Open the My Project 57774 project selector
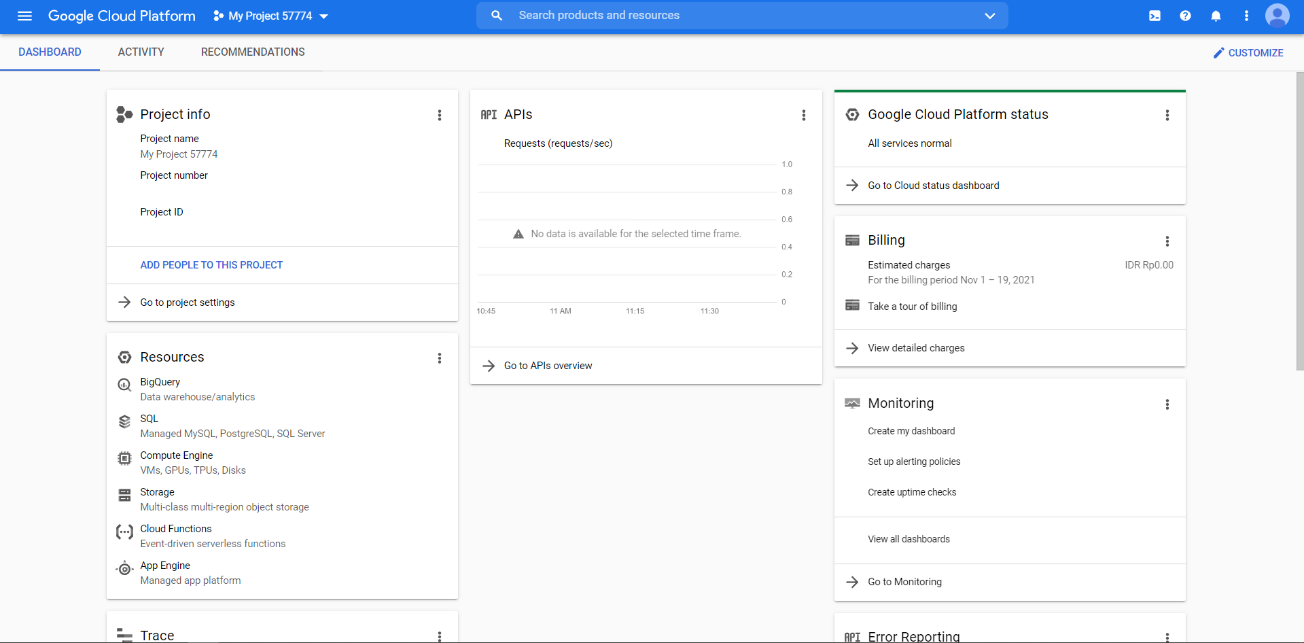 [x=270, y=16]
